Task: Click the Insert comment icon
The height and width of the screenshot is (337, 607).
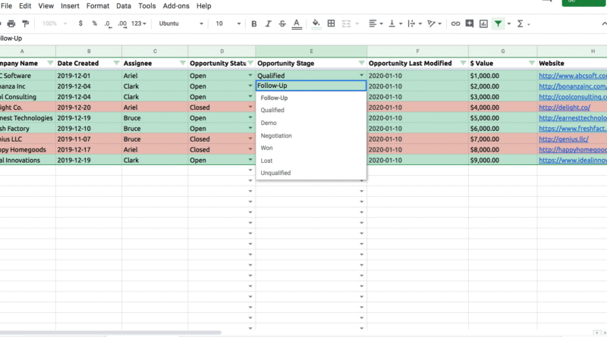Action: 470,23
